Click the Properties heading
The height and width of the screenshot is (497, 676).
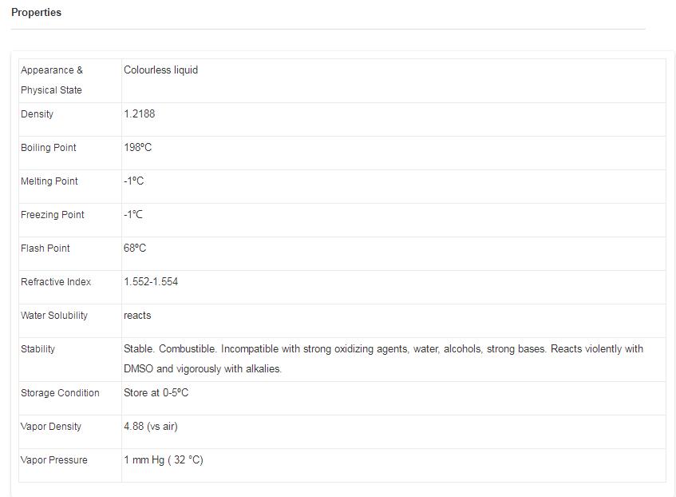pyautogui.click(x=36, y=13)
